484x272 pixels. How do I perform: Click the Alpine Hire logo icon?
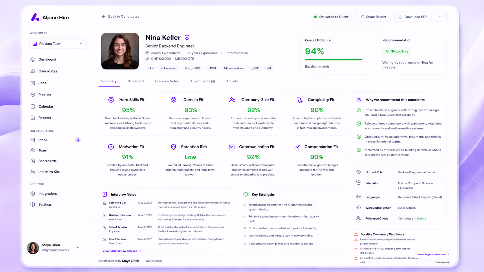(35, 17)
